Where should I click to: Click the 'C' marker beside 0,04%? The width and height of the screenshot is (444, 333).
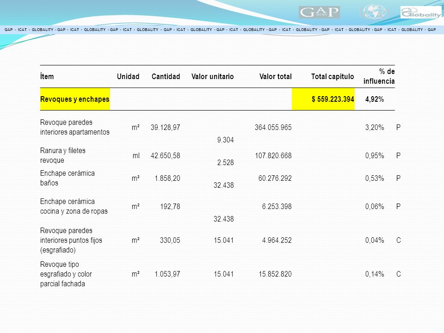398,240
